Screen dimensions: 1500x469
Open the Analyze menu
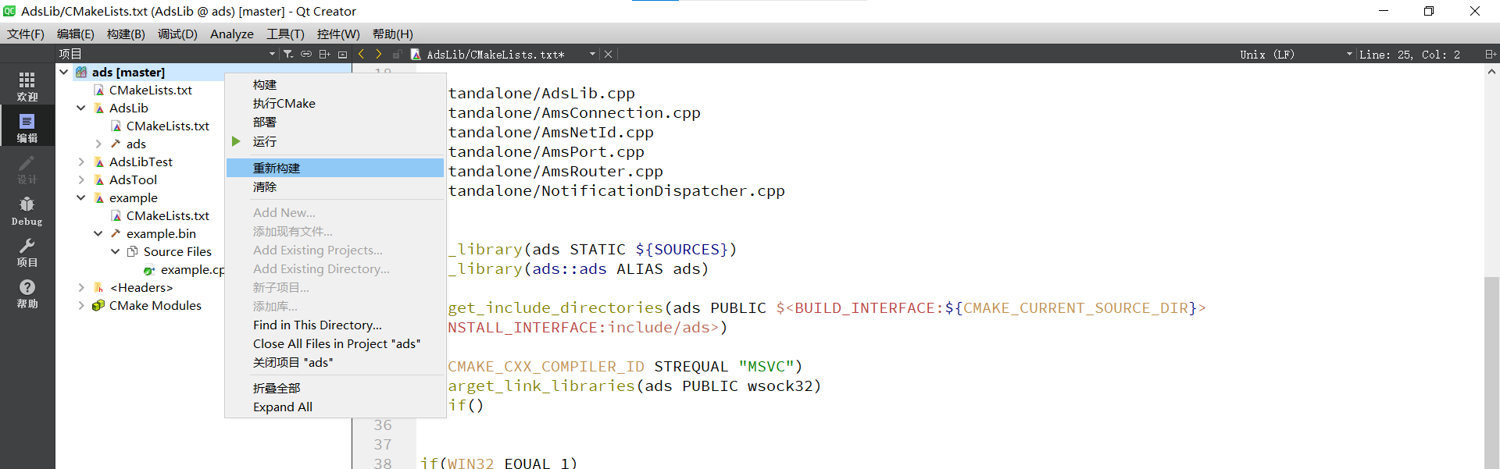click(231, 34)
